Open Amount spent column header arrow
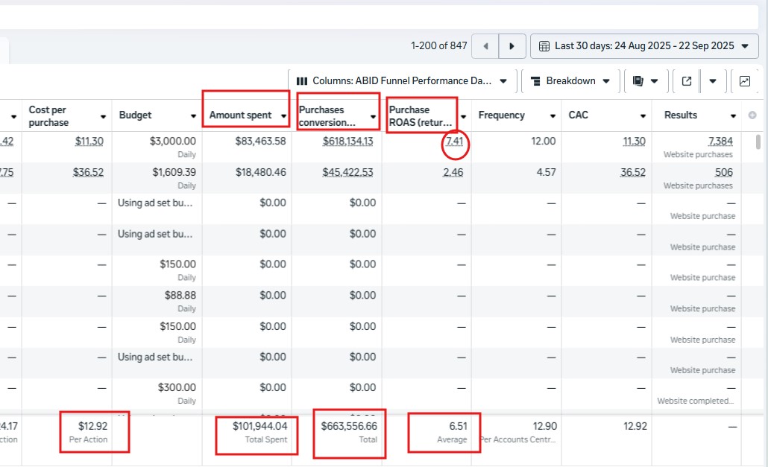 [283, 116]
